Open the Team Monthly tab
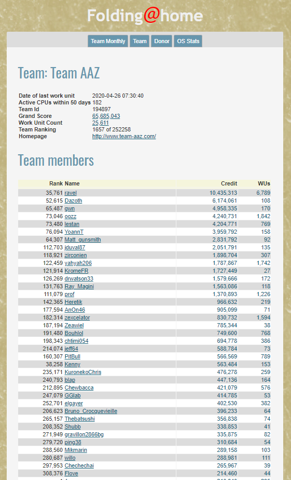 point(108,41)
